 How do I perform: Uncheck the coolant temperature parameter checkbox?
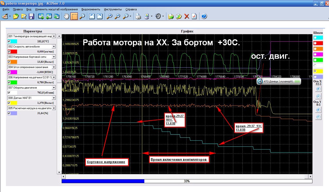pyautogui.click(x=9, y=41)
